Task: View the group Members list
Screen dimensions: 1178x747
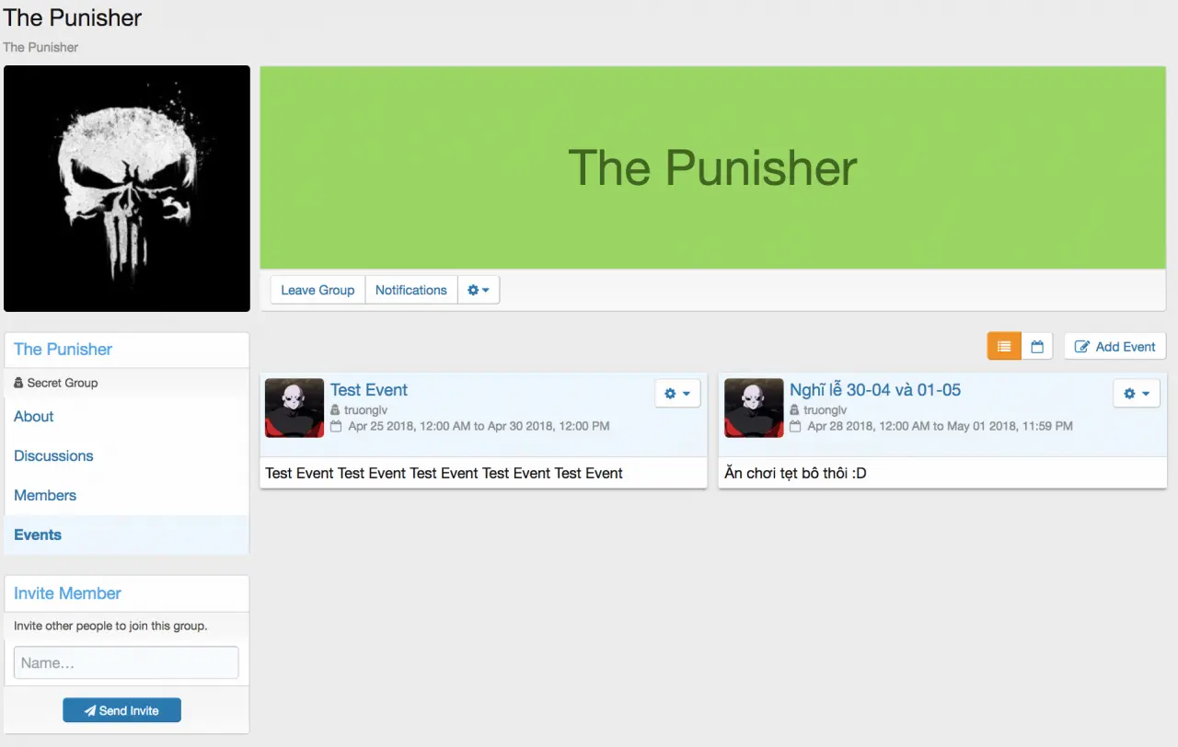Action: click(x=45, y=496)
